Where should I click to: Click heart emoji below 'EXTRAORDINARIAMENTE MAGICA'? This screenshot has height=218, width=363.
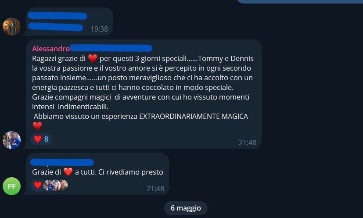coord(37,125)
